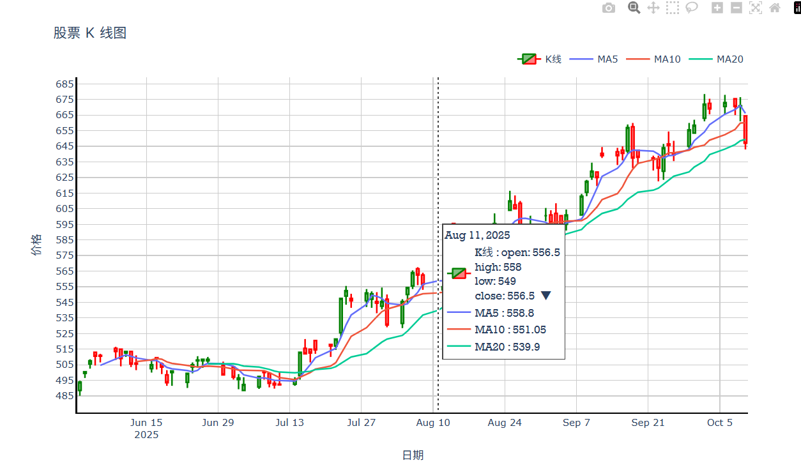The width and height of the screenshot is (801, 463).
Task: Pick the Lasso Select tool
Action: pos(691,8)
